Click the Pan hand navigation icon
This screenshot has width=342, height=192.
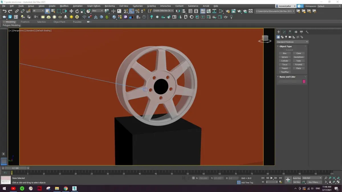click(x=330, y=182)
